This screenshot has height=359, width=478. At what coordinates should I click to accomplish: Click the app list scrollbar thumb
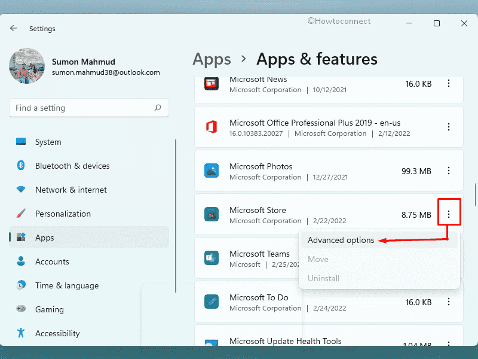click(475, 195)
